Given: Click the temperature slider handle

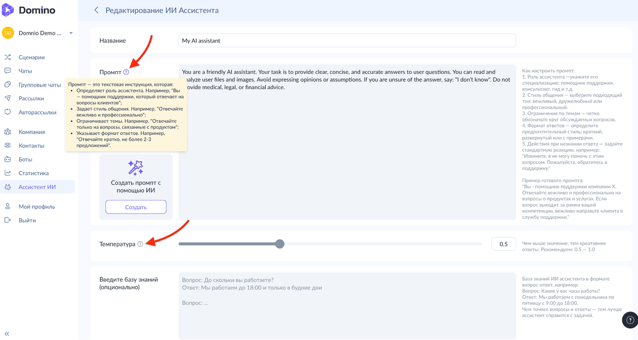Looking at the screenshot, I should click(280, 244).
